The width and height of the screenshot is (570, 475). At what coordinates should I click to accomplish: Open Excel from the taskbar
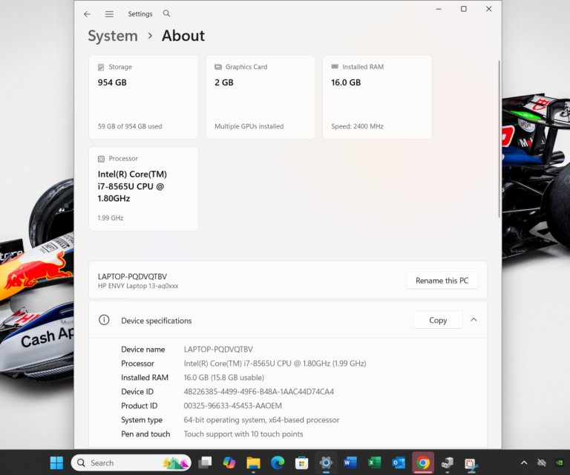pos(374,462)
